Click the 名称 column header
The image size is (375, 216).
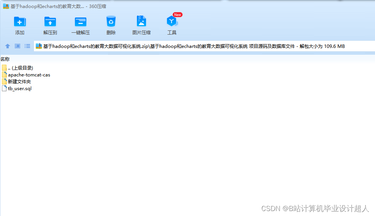pos(5,59)
